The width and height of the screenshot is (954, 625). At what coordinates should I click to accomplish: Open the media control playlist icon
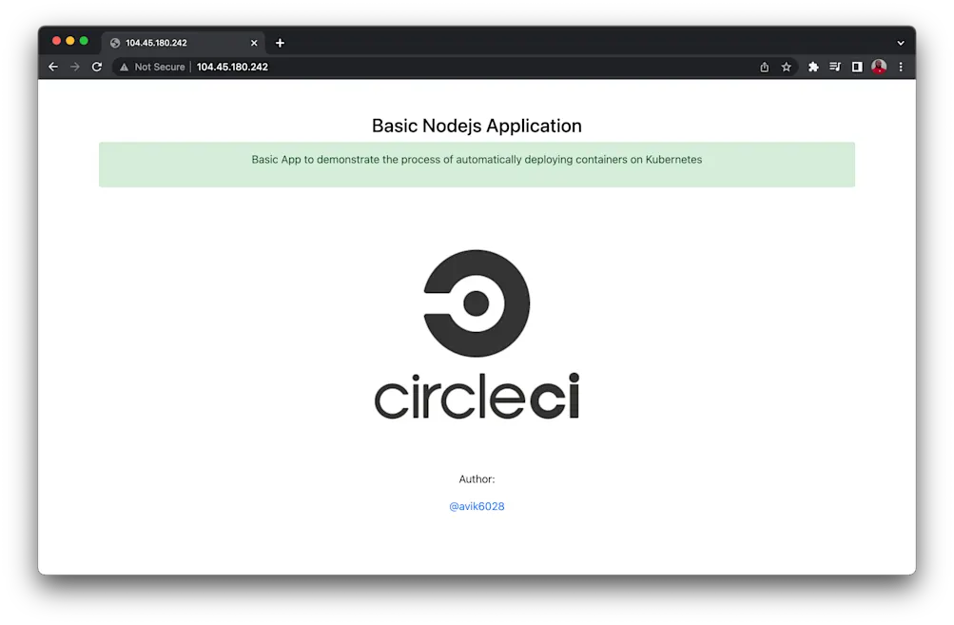coord(835,67)
